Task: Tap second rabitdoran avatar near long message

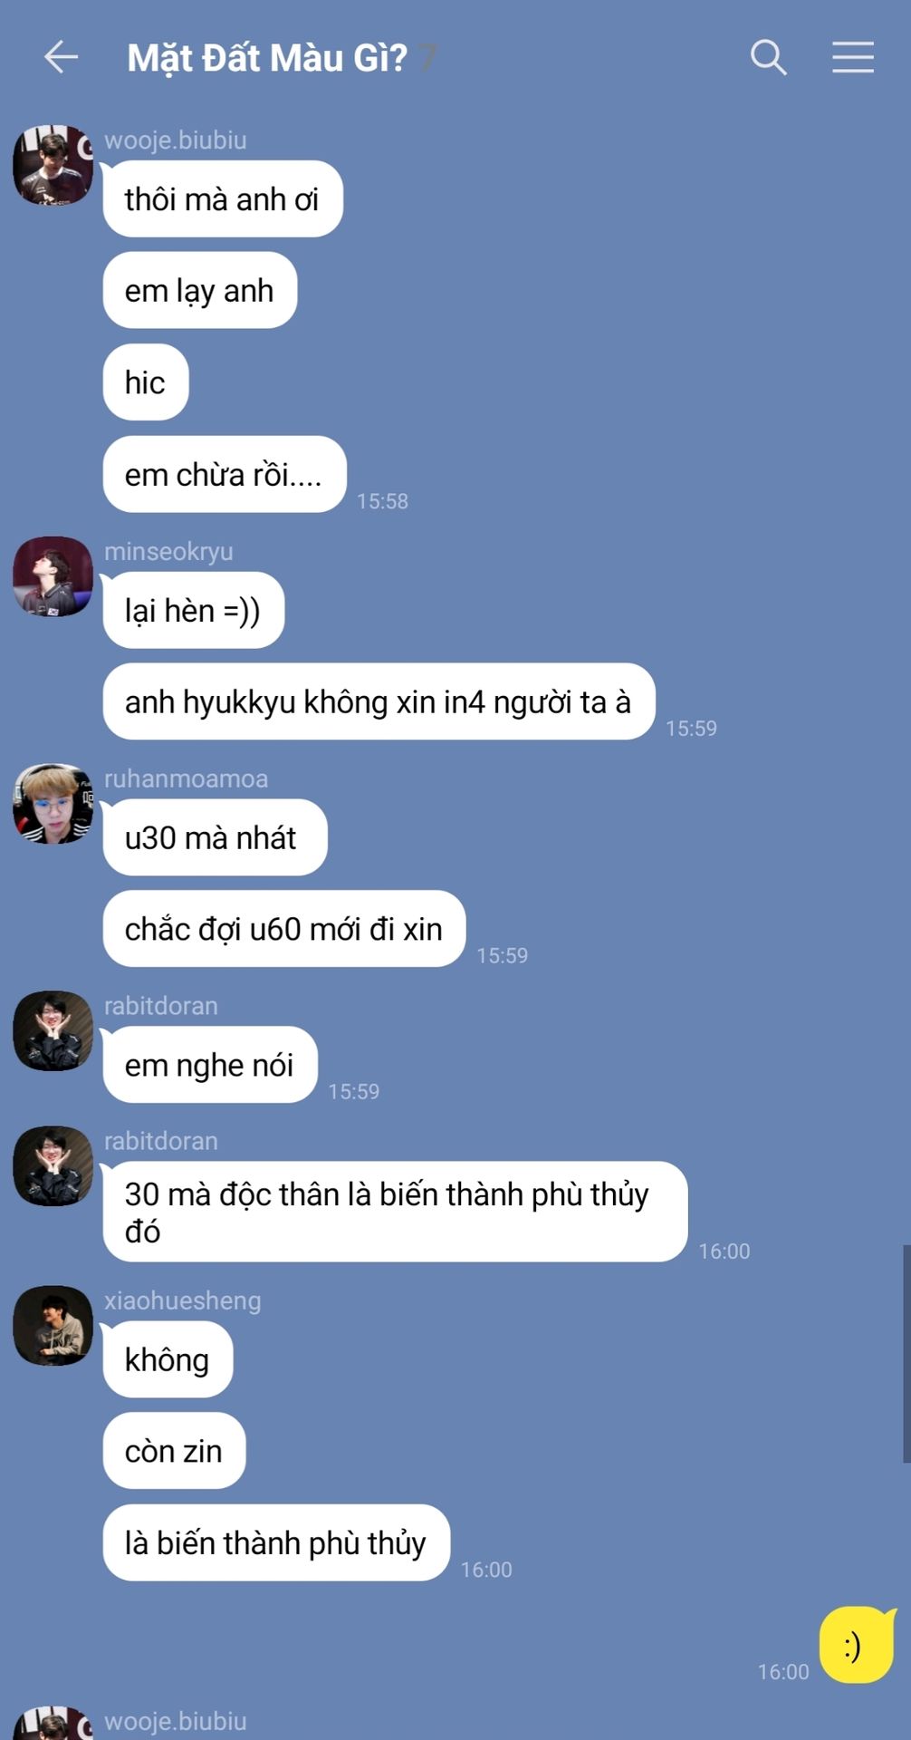Action: click(x=53, y=1166)
